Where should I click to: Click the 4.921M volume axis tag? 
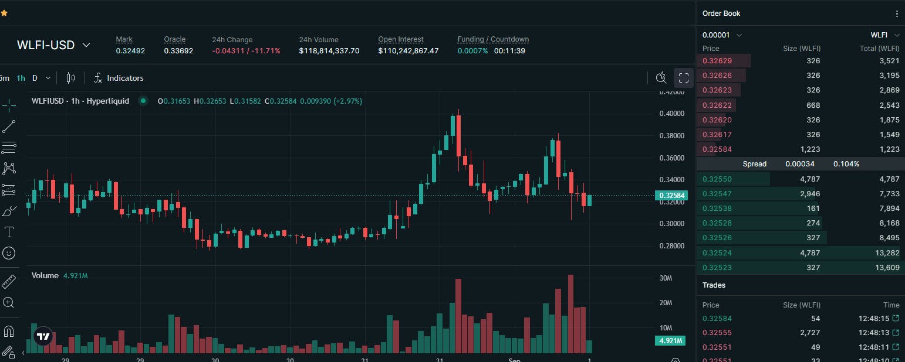tap(671, 341)
